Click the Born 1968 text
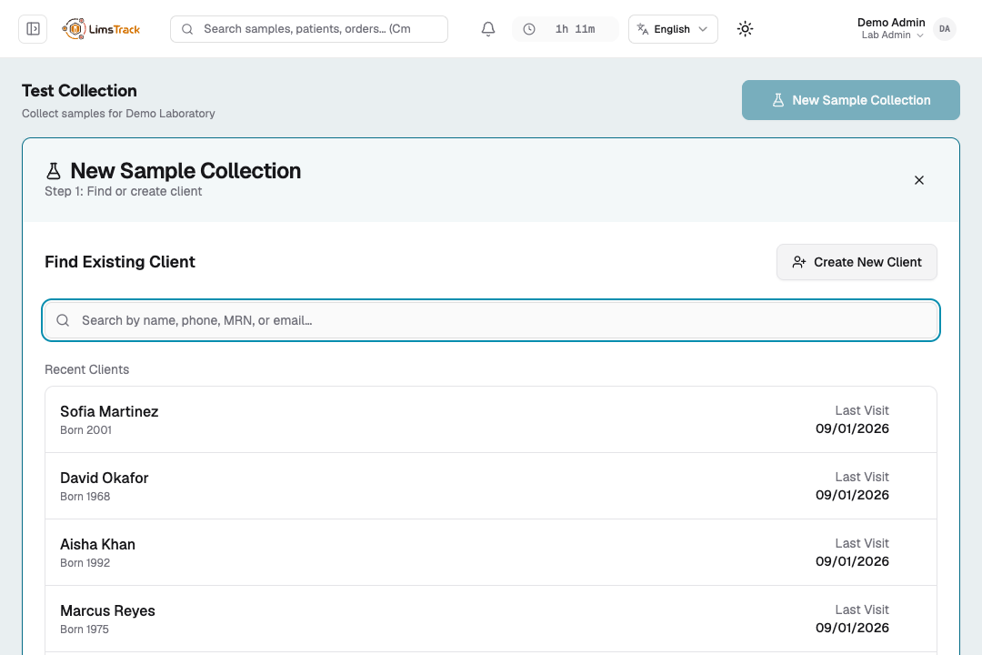This screenshot has height=655, width=982. [85, 497]
